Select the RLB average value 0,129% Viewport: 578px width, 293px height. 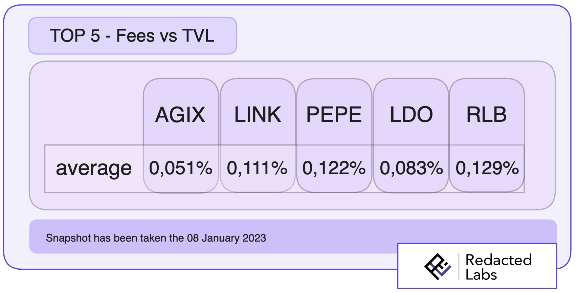487,168
